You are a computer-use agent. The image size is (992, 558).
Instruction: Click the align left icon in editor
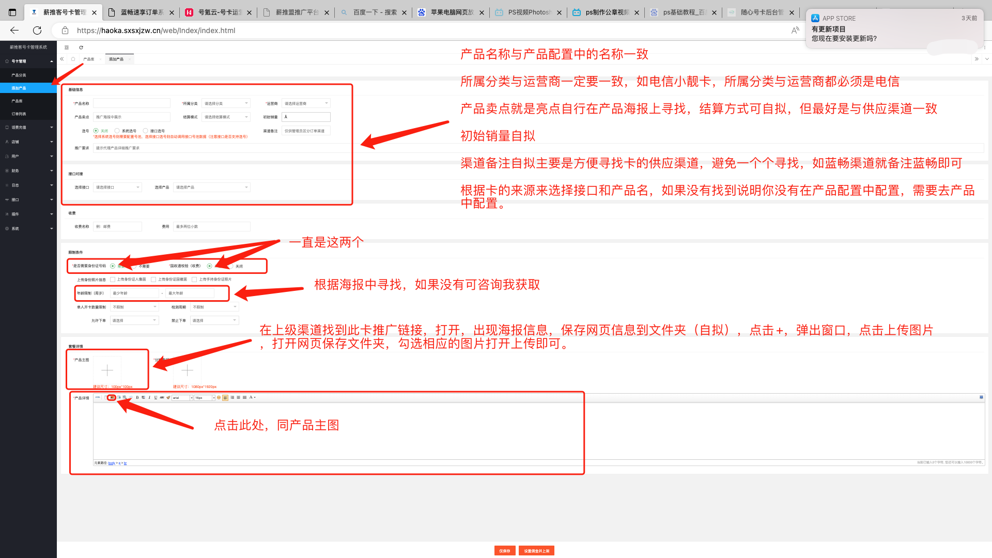225,397
